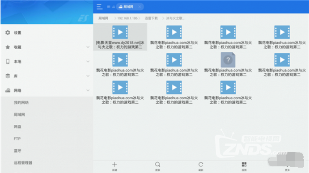Collapse the 网络 section chevron
The height and width of the screenshot is (173, 309).
coord(88,90)
